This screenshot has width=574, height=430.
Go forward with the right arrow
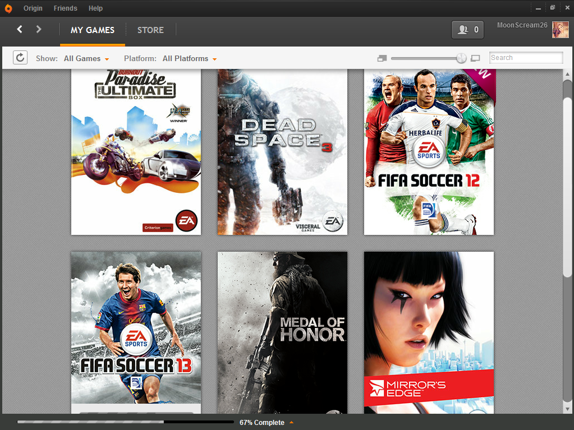coord(39,29)
